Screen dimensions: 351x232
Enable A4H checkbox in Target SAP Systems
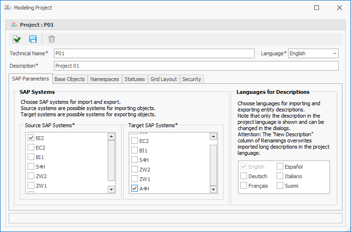click(134, 189)
